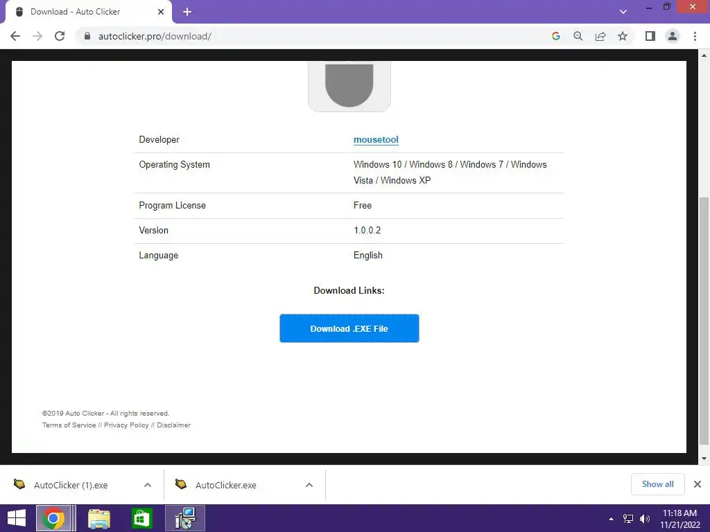The image size is (710, 532).
Task: Open the downloaded AutoClicker.exe file
Action: click(225, 485)
